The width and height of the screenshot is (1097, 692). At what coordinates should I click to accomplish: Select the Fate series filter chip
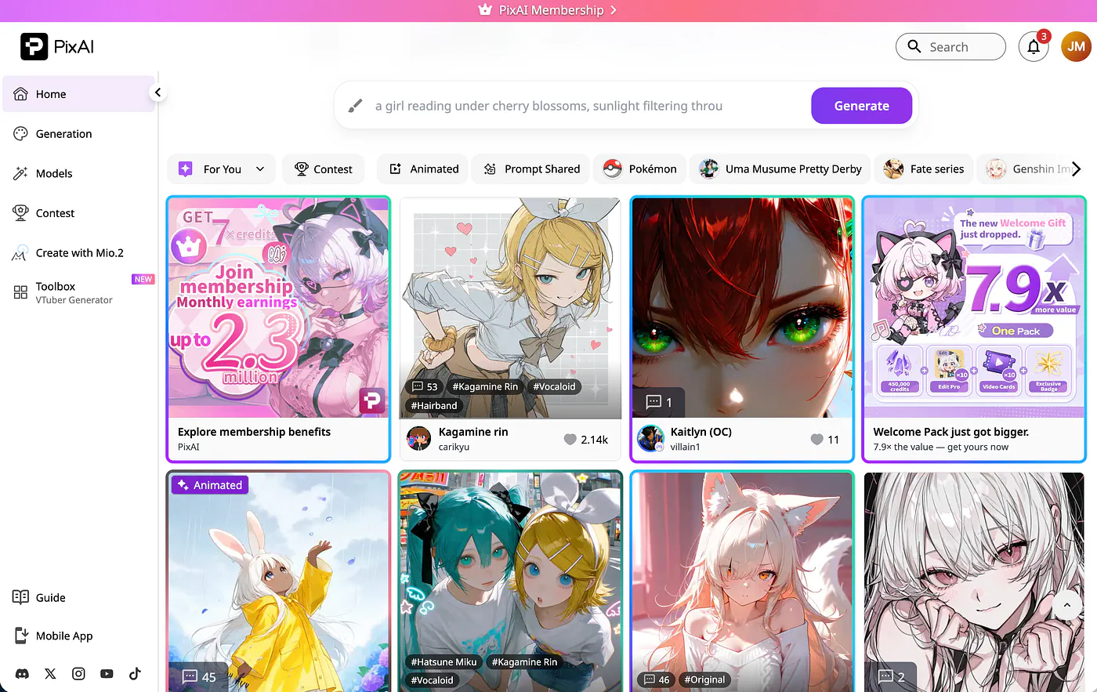pos(924,169)
